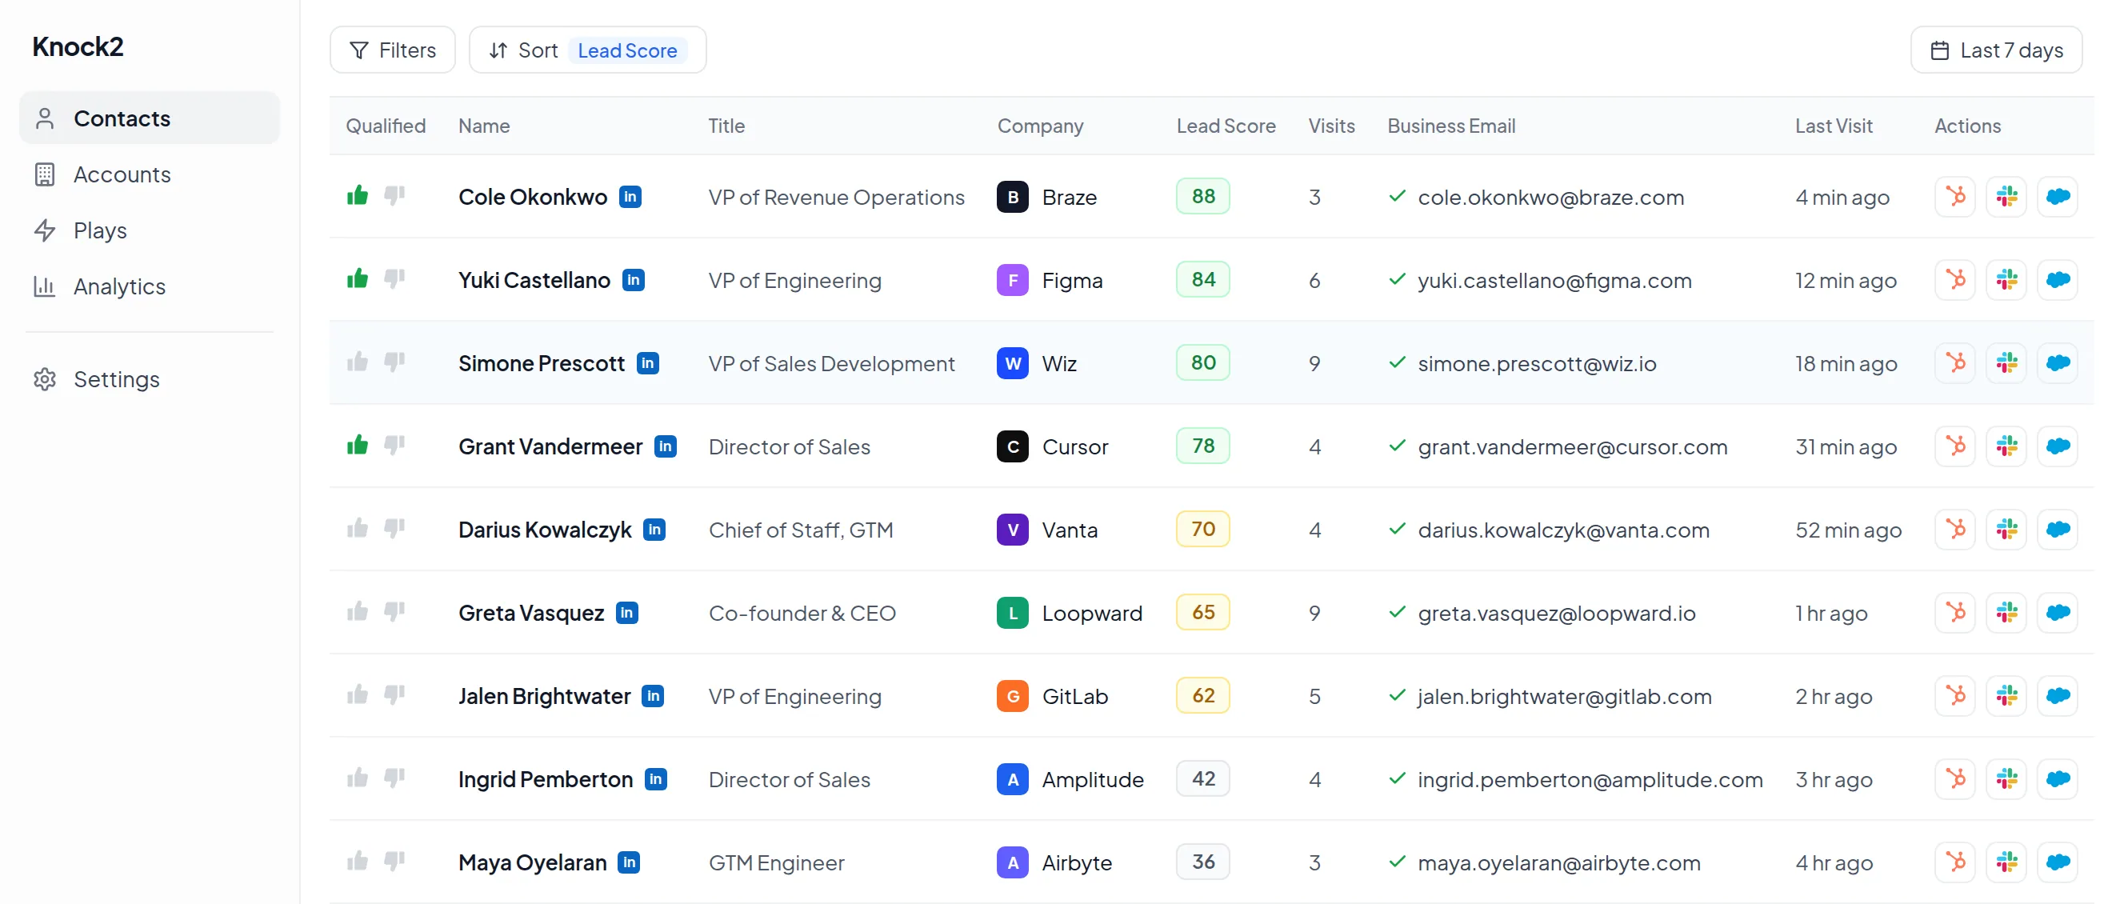
Task: Click HubSpot icon in Greta Vasquez row
Action: pyautogui.click(x=1955, y=612)
